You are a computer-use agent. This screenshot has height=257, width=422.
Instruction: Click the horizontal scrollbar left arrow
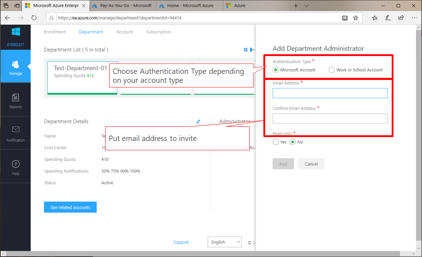click(3, 254)
